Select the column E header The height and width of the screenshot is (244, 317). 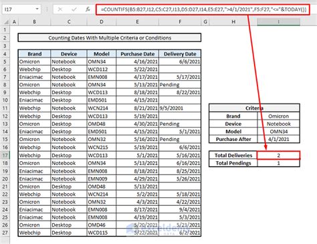137,22
